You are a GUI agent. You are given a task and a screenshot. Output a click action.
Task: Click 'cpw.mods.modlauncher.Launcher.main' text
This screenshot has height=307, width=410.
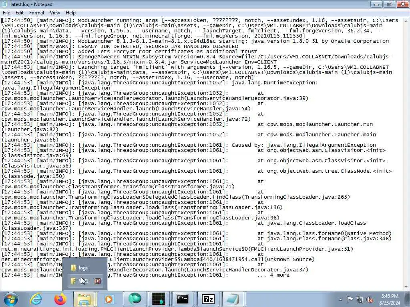[x=322, y=134]
